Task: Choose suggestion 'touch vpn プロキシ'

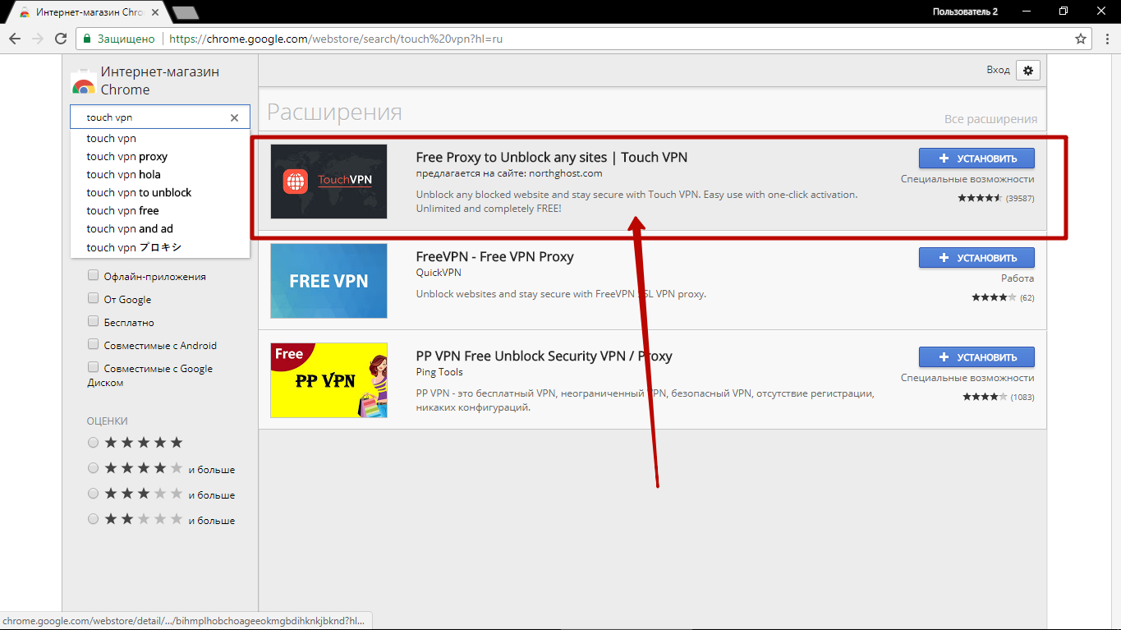Action: click(x=160, y=247)
